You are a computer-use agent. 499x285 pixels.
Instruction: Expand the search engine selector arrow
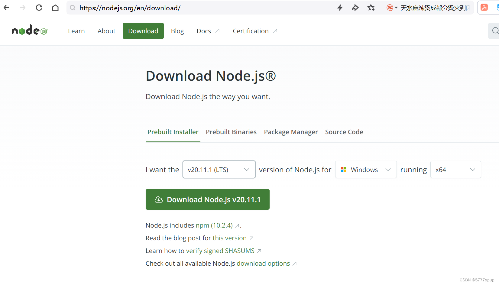coord(396,8)
